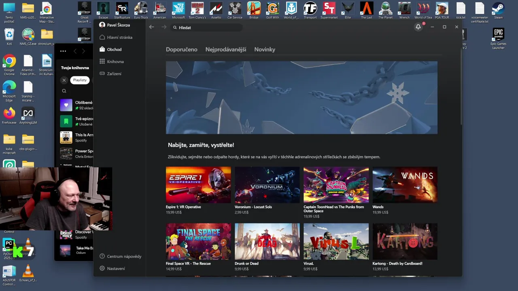Screen dimensions: 518x291
Task: Click the Hledat search field
Action: tap(206, 27)
